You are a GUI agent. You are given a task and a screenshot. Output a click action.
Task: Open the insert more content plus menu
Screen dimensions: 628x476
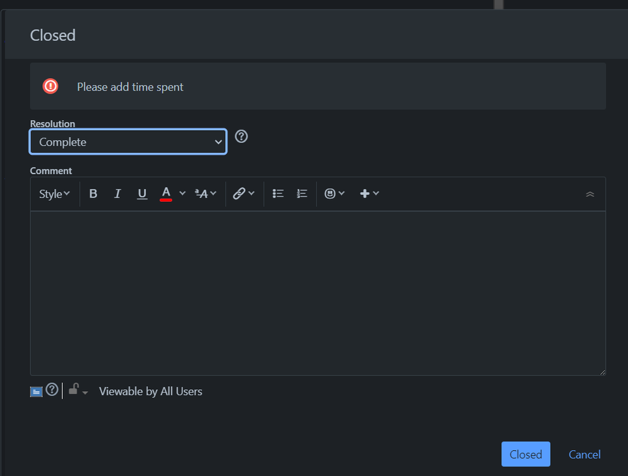(366, 194)
